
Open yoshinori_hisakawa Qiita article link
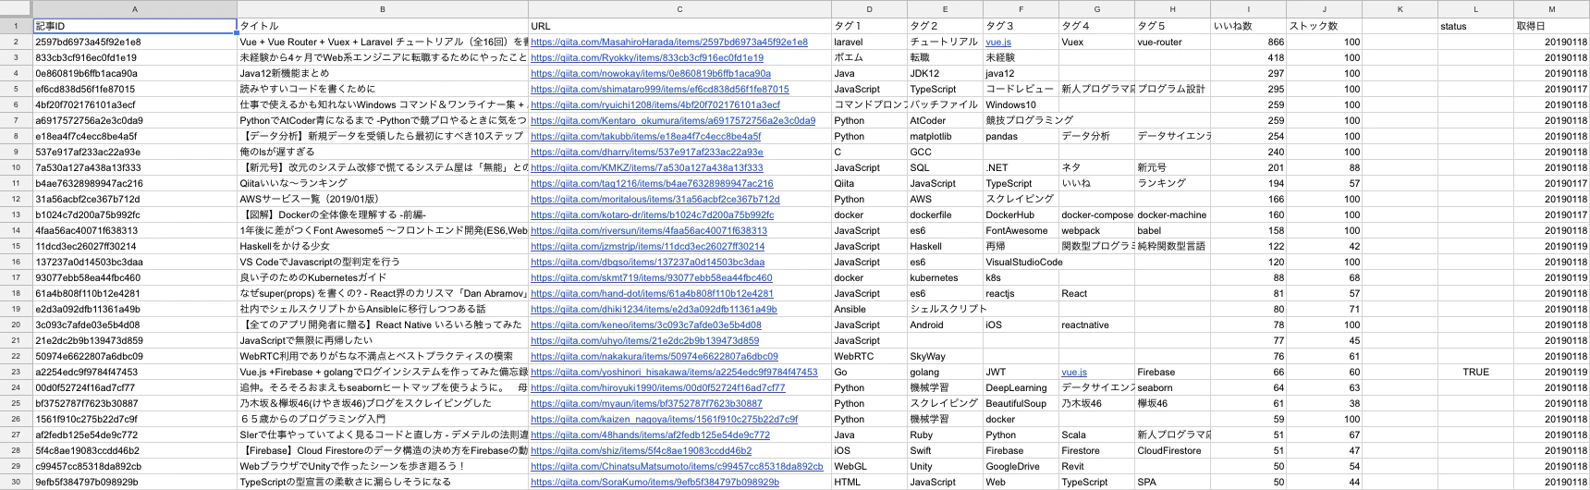pos(674,372)
